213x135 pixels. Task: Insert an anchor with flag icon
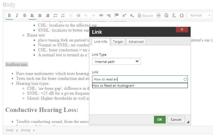click(x=116, y=15)
